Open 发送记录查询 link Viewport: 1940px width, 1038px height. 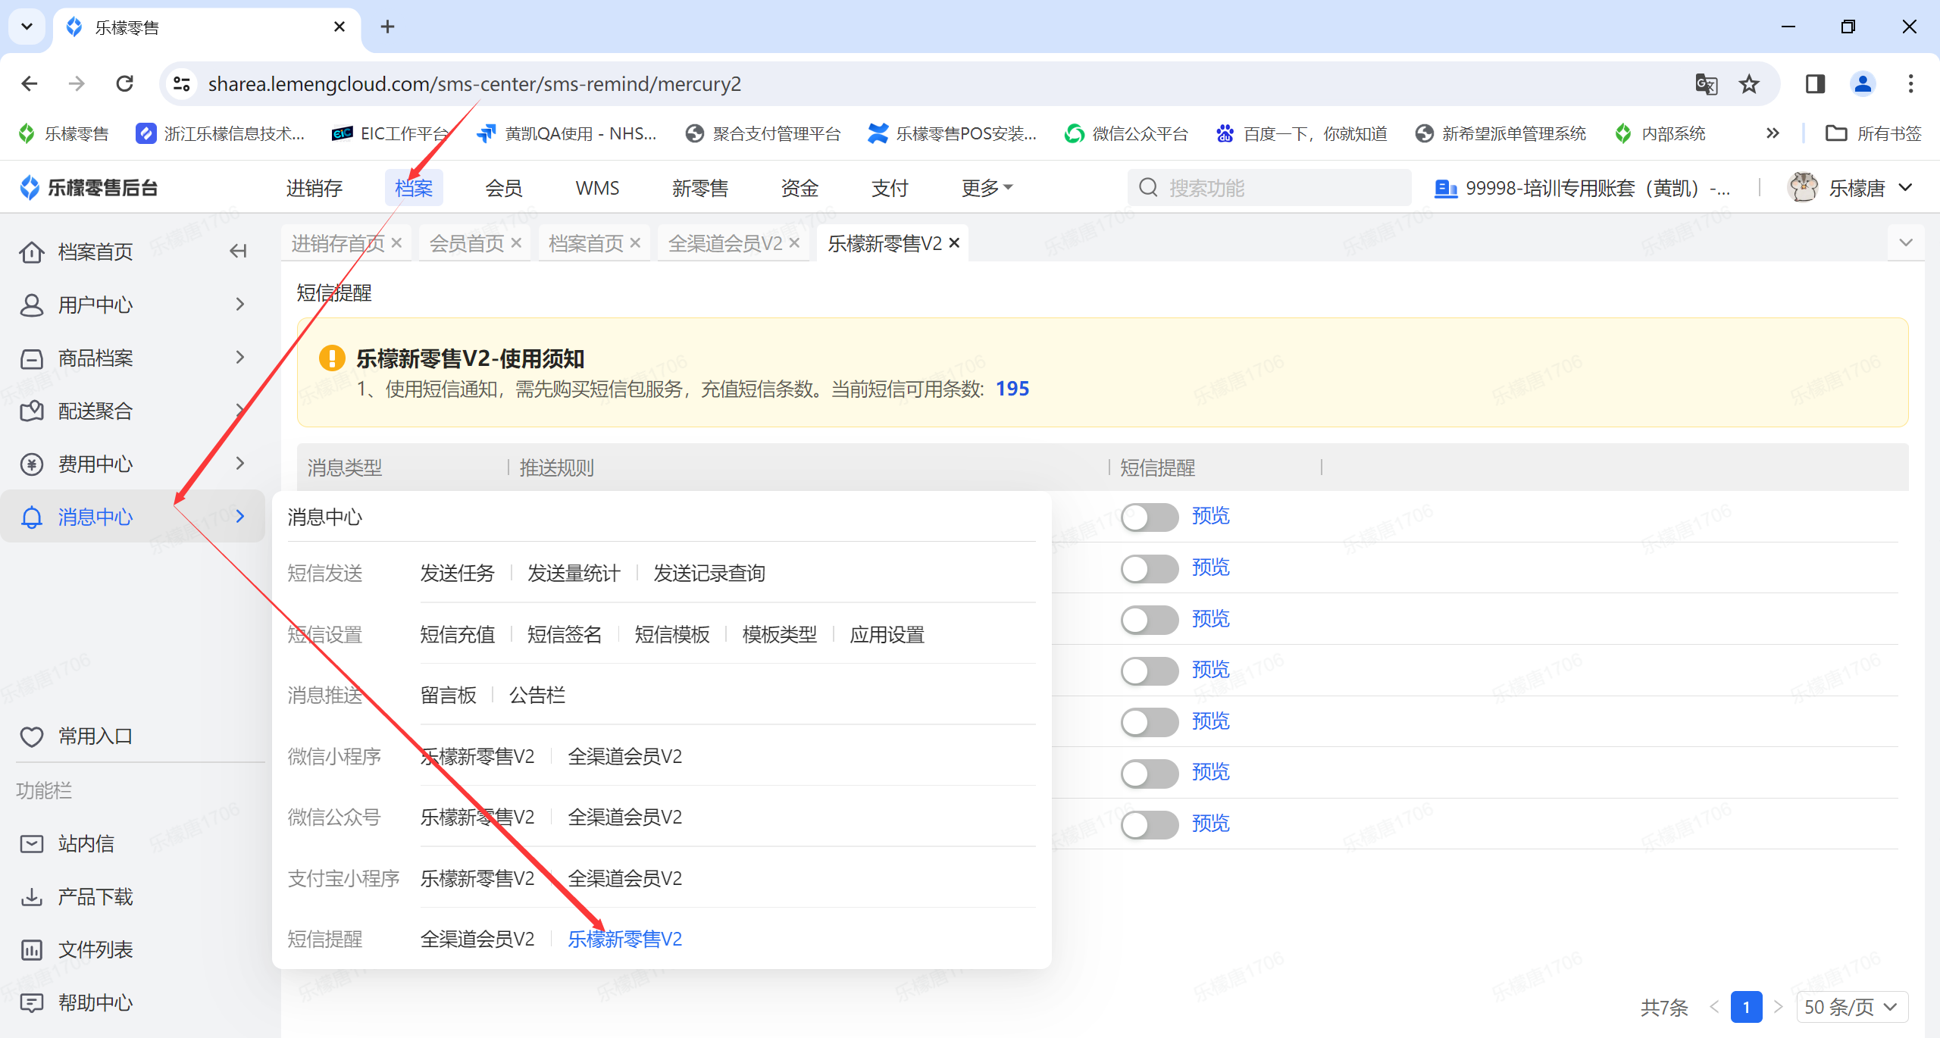pos(709,573)
